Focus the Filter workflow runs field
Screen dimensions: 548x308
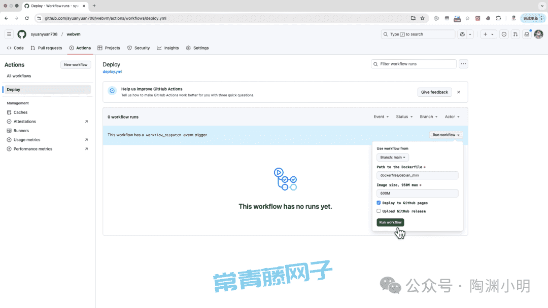[414, 64]
